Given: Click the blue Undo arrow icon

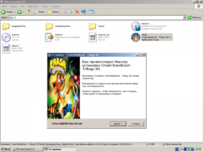Looking at the screenshot, I should (83, 12).
